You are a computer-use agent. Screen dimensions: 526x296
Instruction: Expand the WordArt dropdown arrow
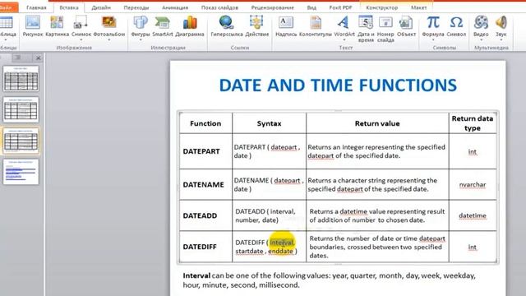click(344, 40)
